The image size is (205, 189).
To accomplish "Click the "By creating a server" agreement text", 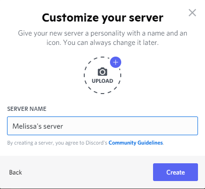I will (x=57, y=143).
